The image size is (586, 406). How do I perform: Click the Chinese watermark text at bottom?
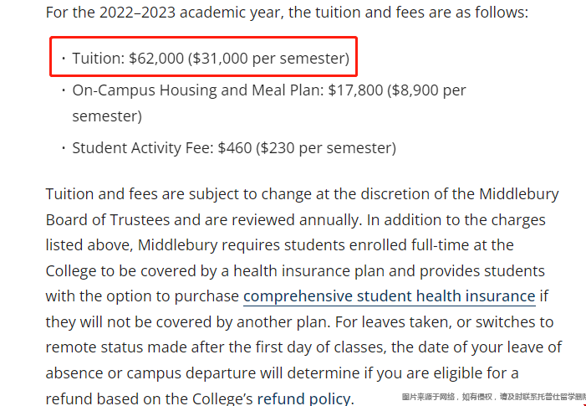tap(494, 397)
